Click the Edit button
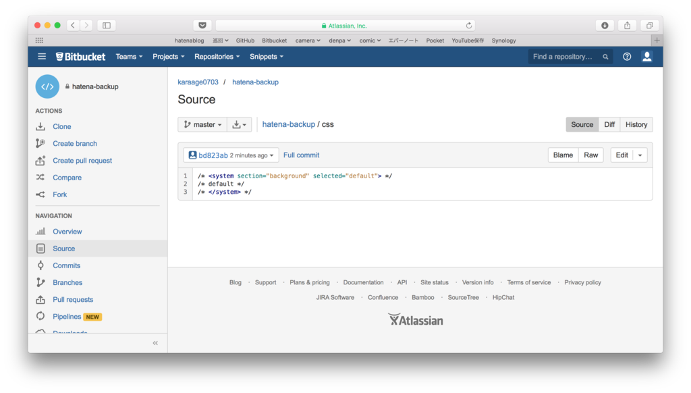 click(x=621, y=155)
